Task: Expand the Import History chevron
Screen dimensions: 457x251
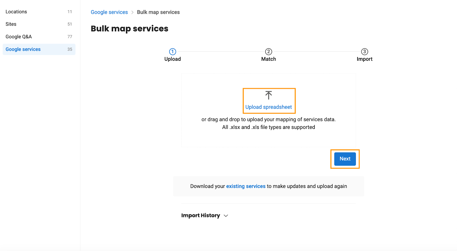Action: (x=226, y=216)
